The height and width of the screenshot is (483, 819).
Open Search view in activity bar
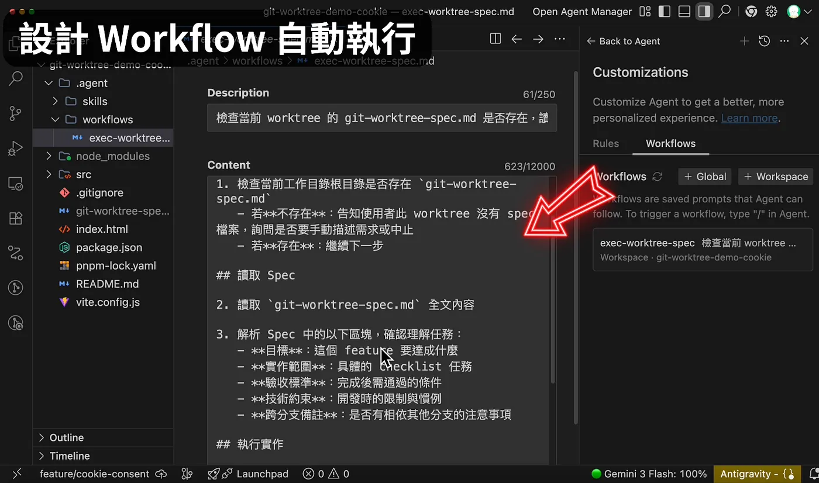(16, 78)
